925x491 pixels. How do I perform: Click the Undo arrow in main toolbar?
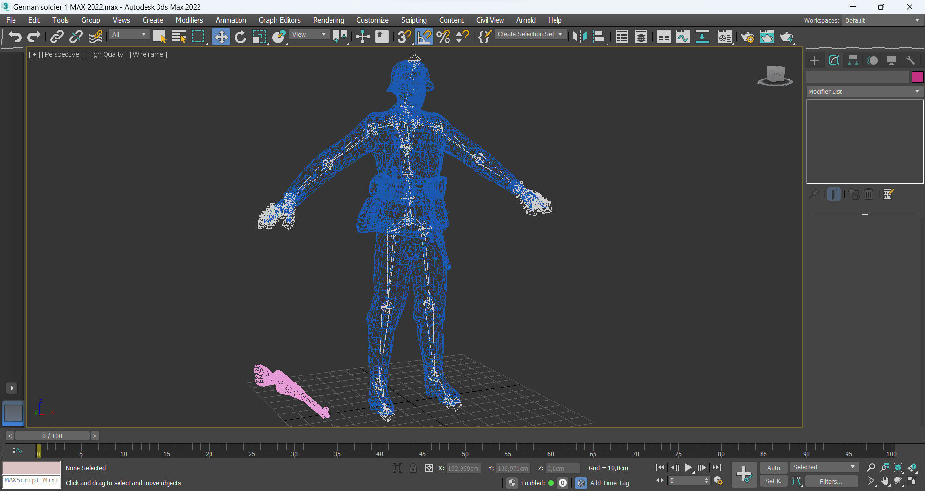pos(15,37)
